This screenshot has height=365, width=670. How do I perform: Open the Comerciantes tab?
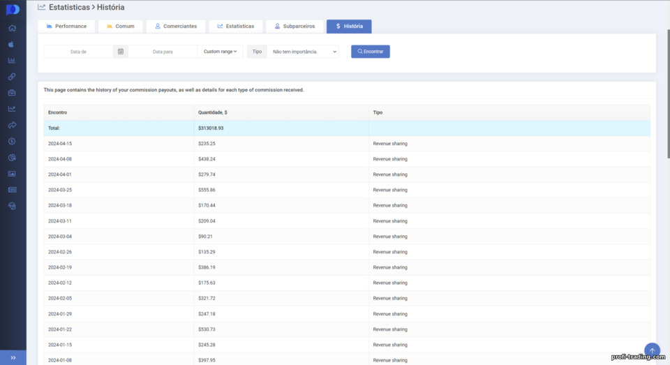pyautogui.click(x=176, y=26)
